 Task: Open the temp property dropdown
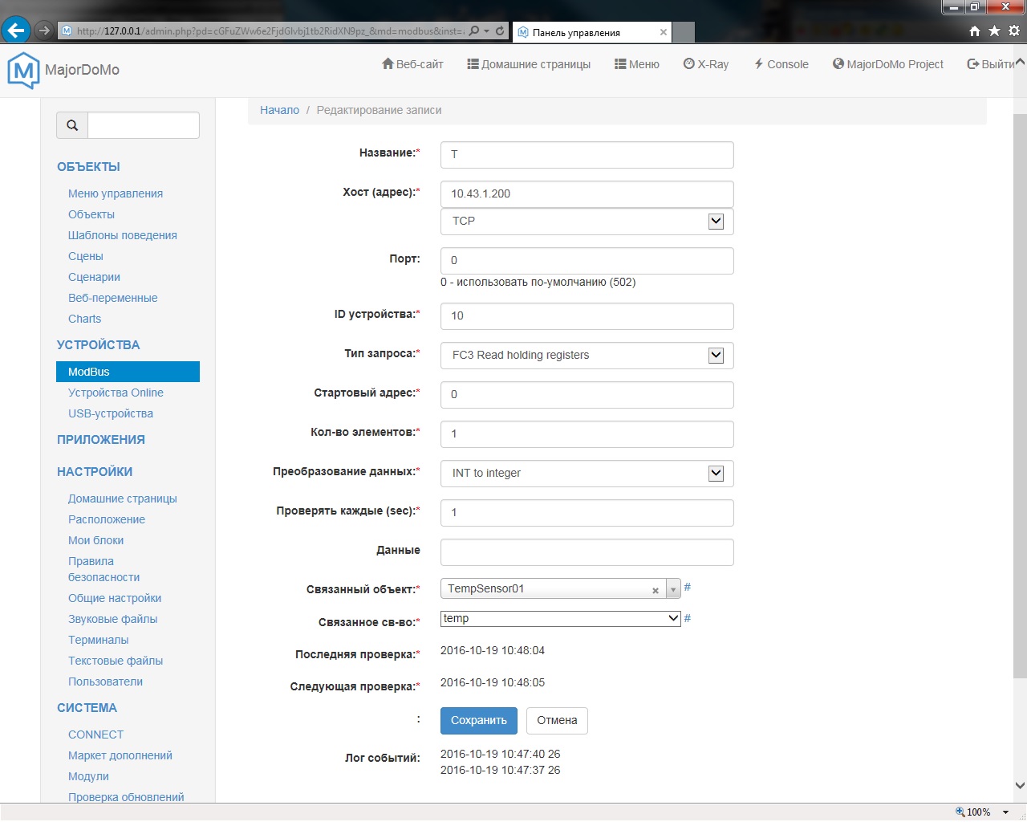coord(673,619)
